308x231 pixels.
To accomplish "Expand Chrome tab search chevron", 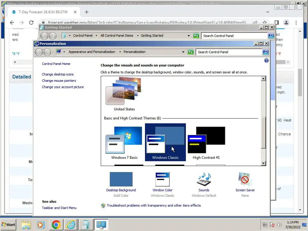I will click(267, 12).
